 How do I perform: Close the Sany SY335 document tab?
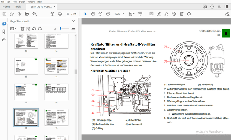click(55, 7)
